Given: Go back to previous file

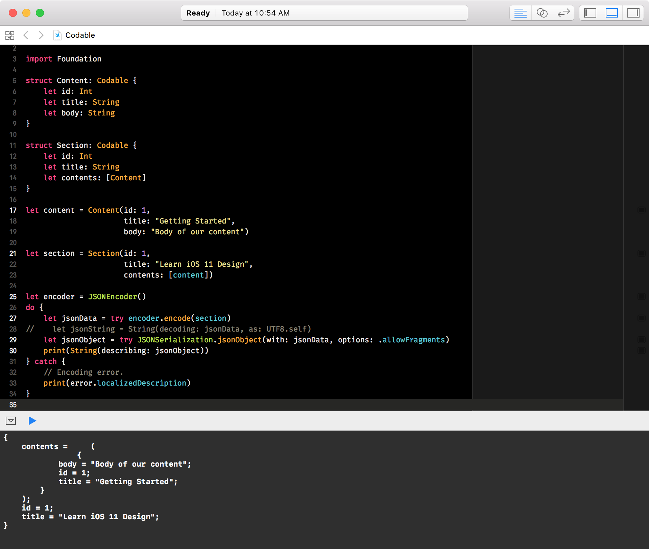Looking at the screenshot, I should tap(26, 35).
